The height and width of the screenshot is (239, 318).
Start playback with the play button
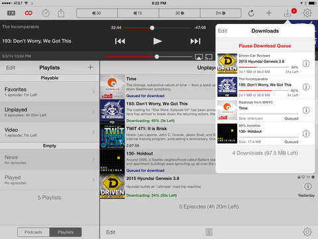[x=158, y=41]
